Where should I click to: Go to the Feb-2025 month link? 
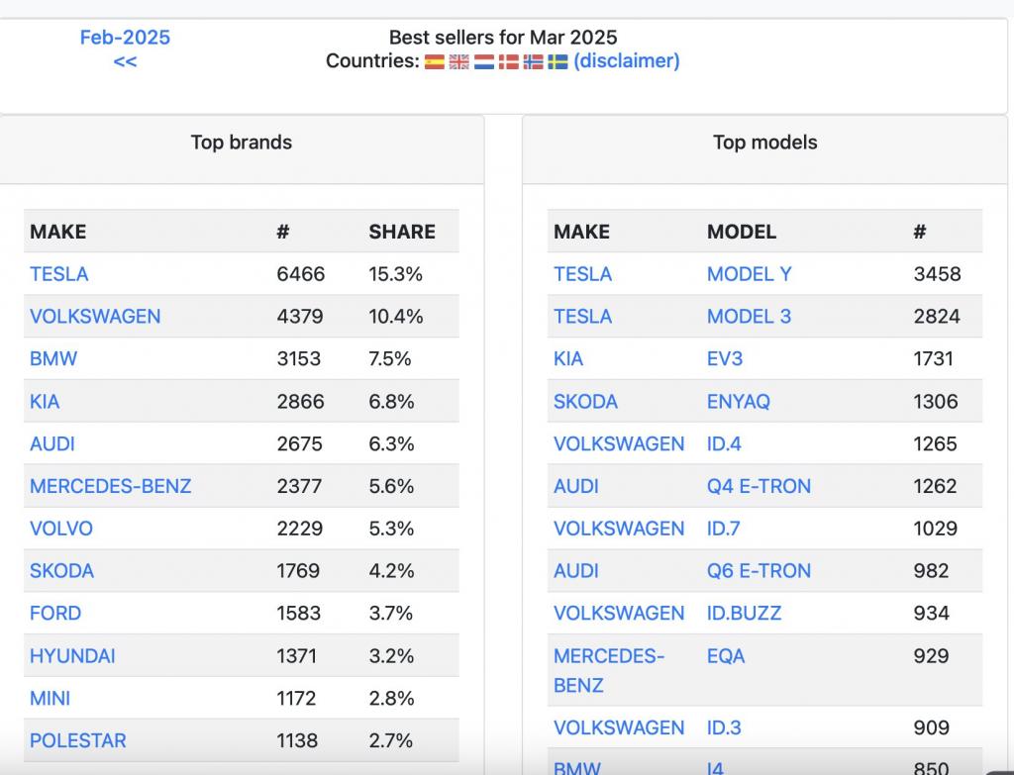click(x=125, y=38)
